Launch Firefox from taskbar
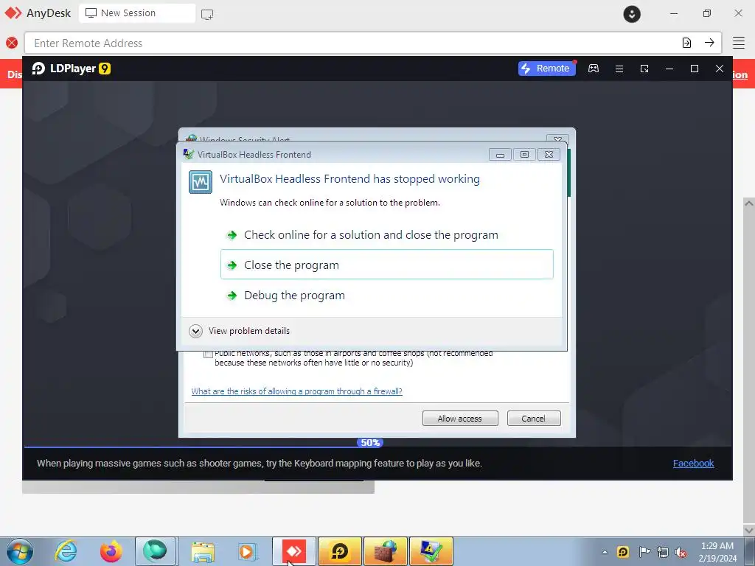Screen dimensions: 755x566 point(111,551)
